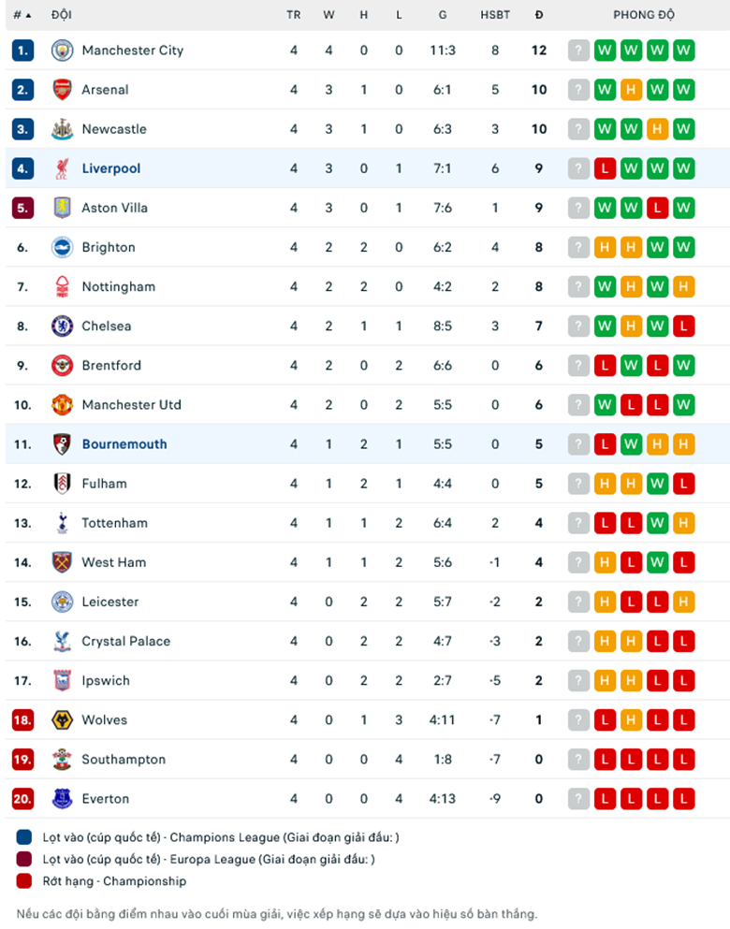Click the Crystal Palace club crest
The image size is (730, 929).
(62, 641)
